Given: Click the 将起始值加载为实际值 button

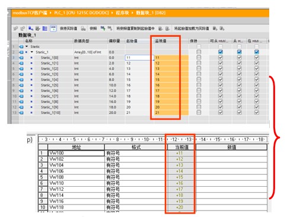Looking at the screenshot, I should coord(192,28).
